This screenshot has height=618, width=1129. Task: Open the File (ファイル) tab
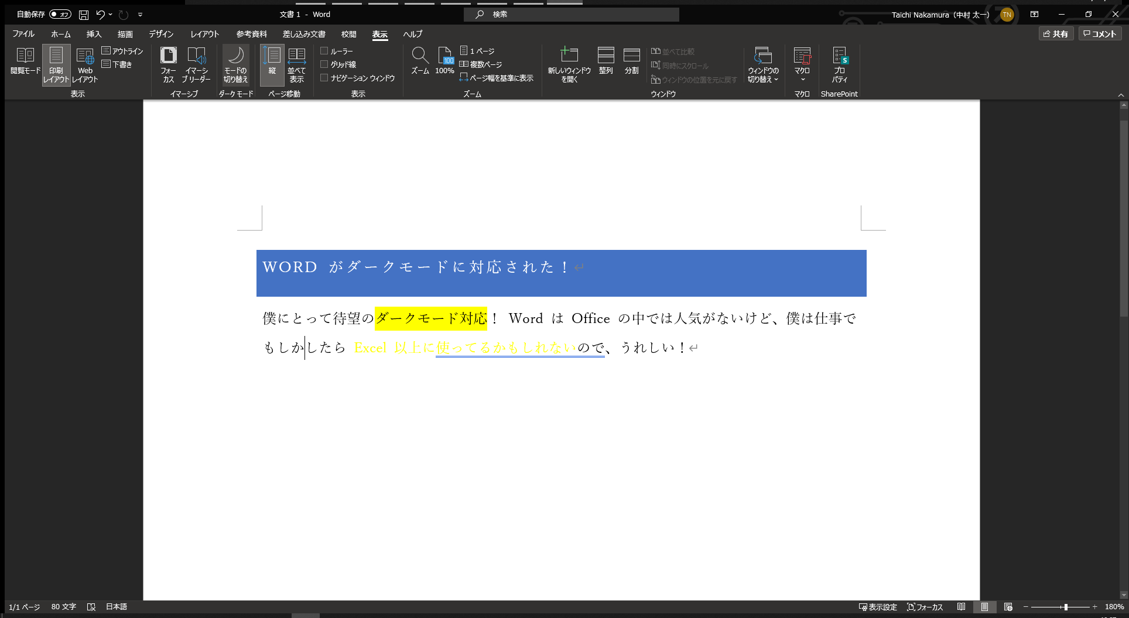click(x=23, y=34)
